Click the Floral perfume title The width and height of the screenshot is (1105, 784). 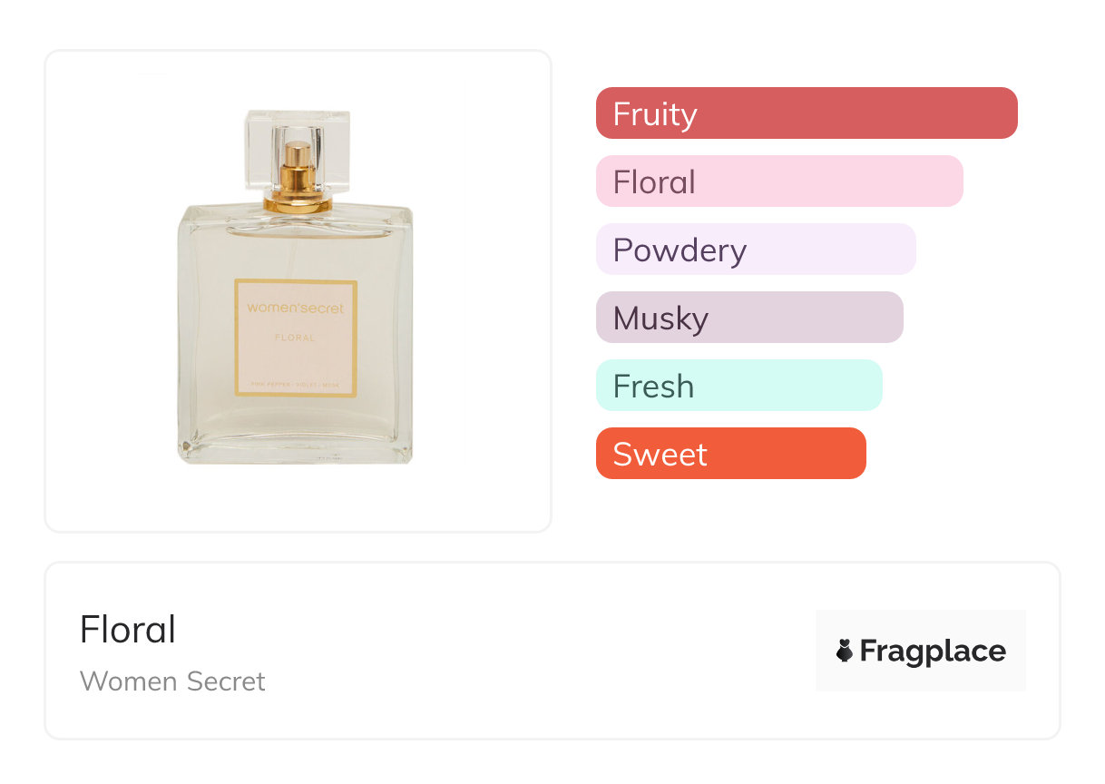[128, 630]
